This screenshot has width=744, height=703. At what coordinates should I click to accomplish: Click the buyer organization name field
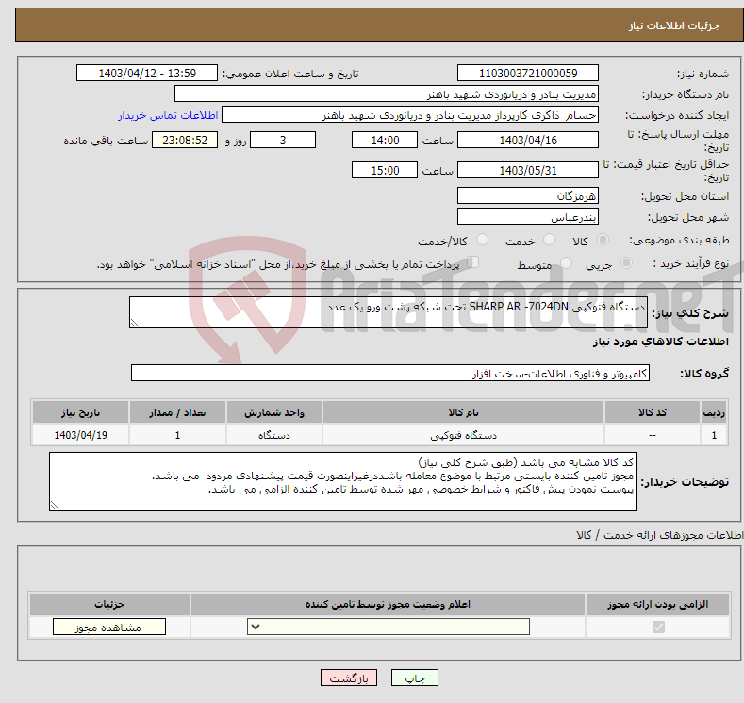[x=387, y=94]
